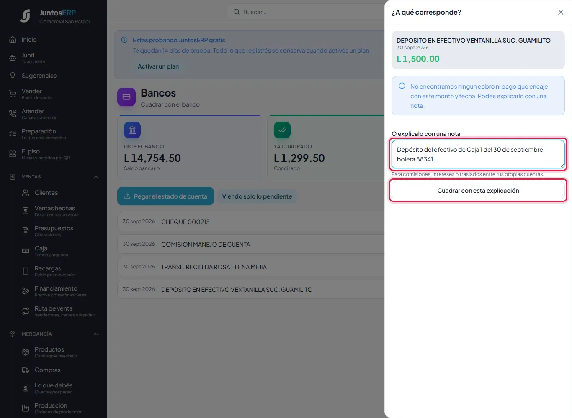Select the CHEQUE 000215 row
The width and height of the screenshot is (572, 418).
[x=251, y=222]
